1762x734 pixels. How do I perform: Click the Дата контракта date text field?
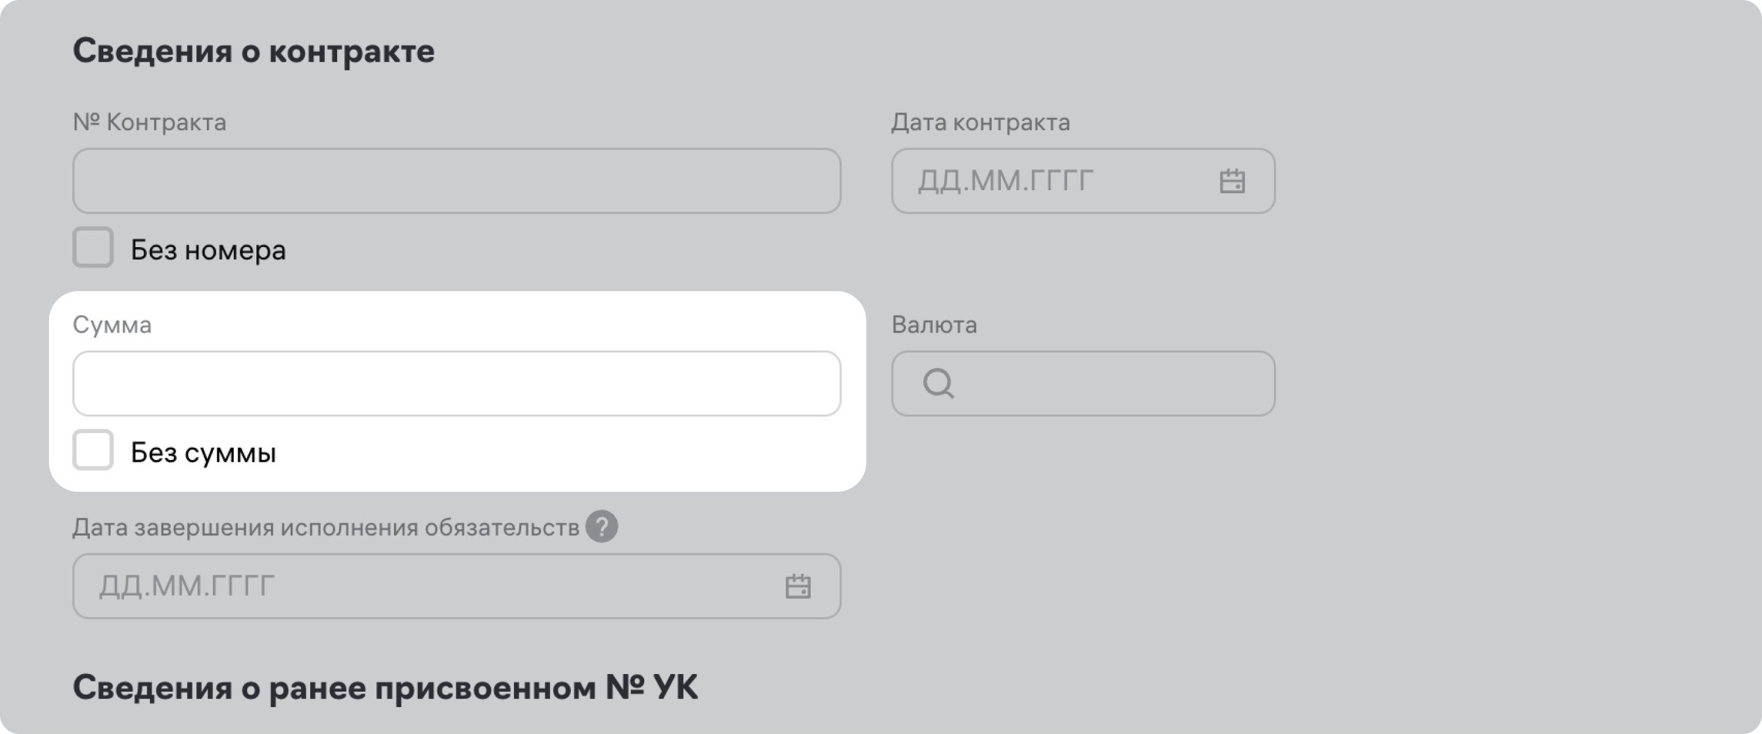tap(1054, 181)
